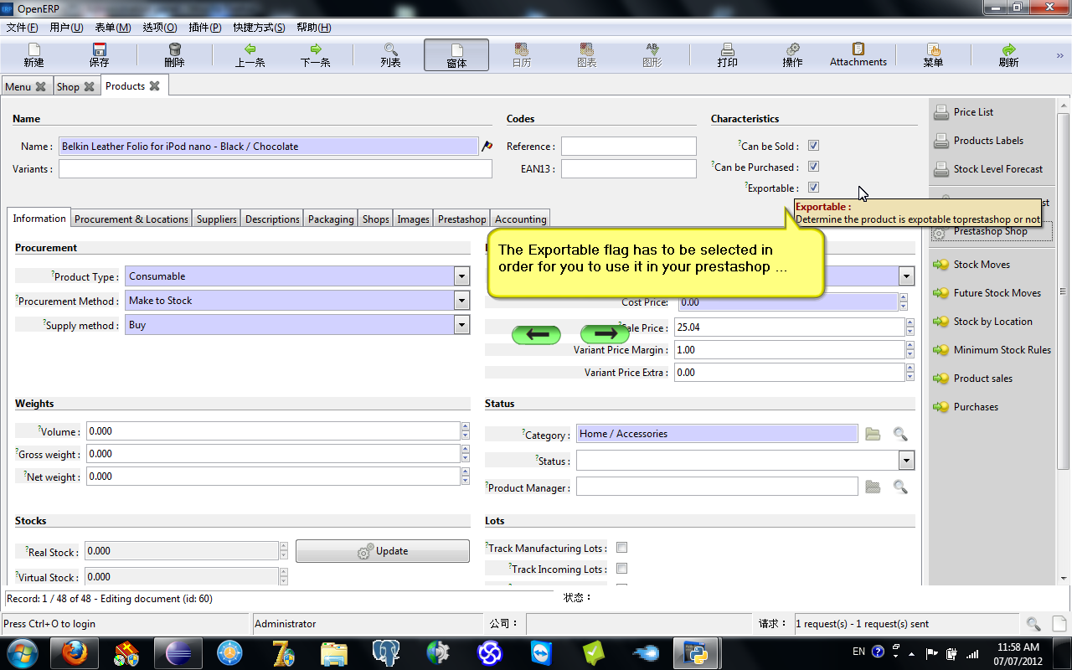The image size is (1072, 670).
Task: Expand the Supply method dropdown
Action: (461, 325)
